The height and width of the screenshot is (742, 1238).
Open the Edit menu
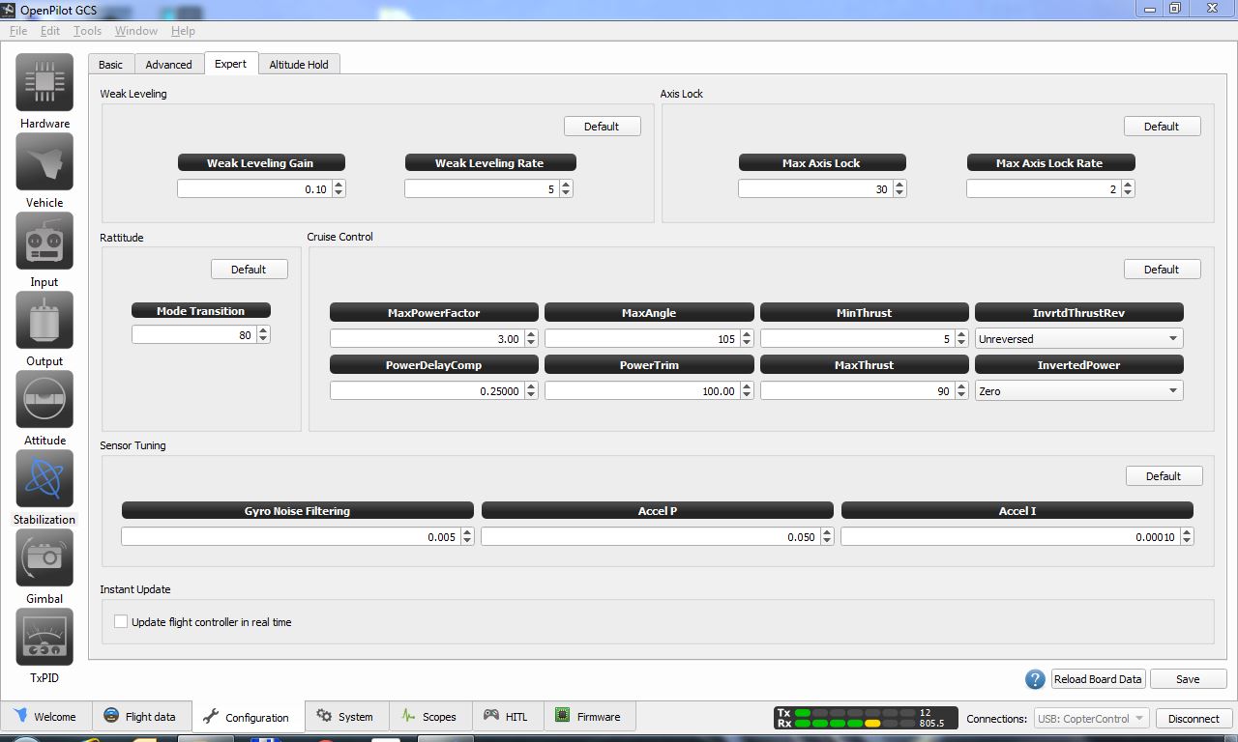(x=50, y=31)
